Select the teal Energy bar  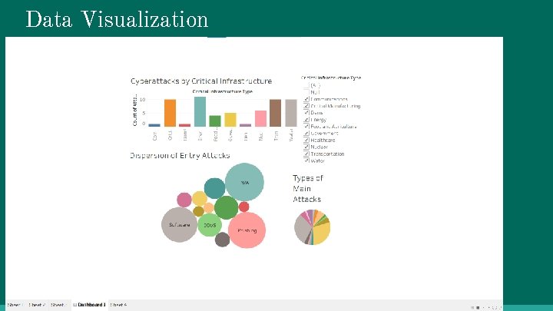200,112
